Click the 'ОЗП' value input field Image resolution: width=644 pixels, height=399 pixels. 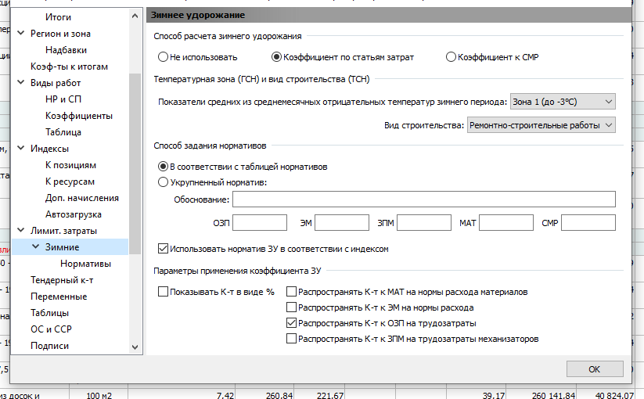coord(260,222)
